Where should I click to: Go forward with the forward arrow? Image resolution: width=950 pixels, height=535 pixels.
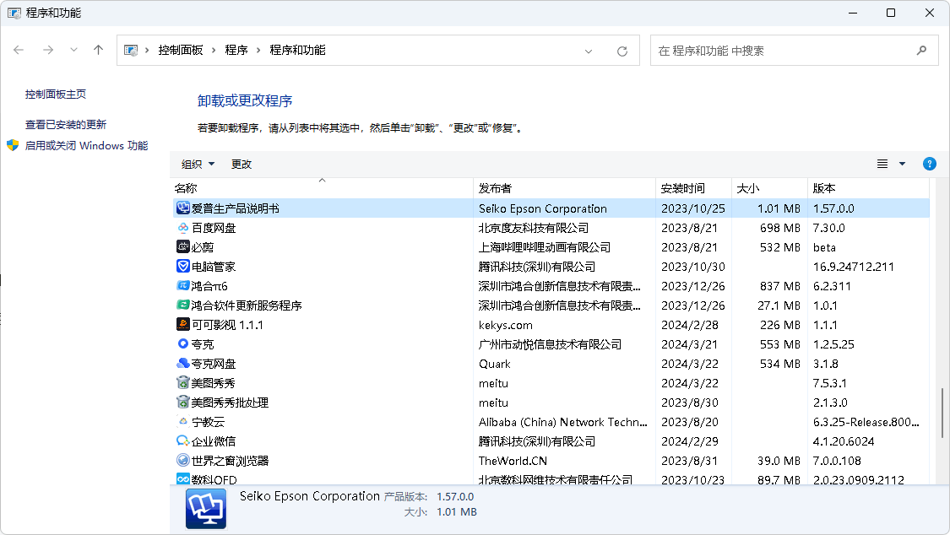coord(48,51)
